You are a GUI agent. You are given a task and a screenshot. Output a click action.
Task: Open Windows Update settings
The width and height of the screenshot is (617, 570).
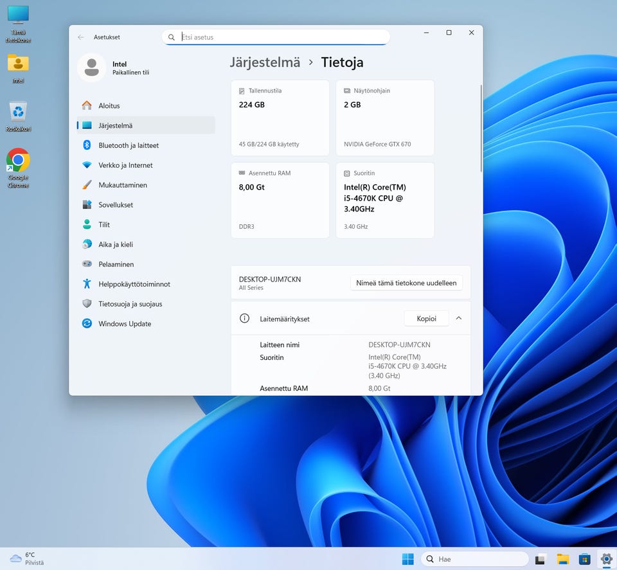click(x=125, y=324)
